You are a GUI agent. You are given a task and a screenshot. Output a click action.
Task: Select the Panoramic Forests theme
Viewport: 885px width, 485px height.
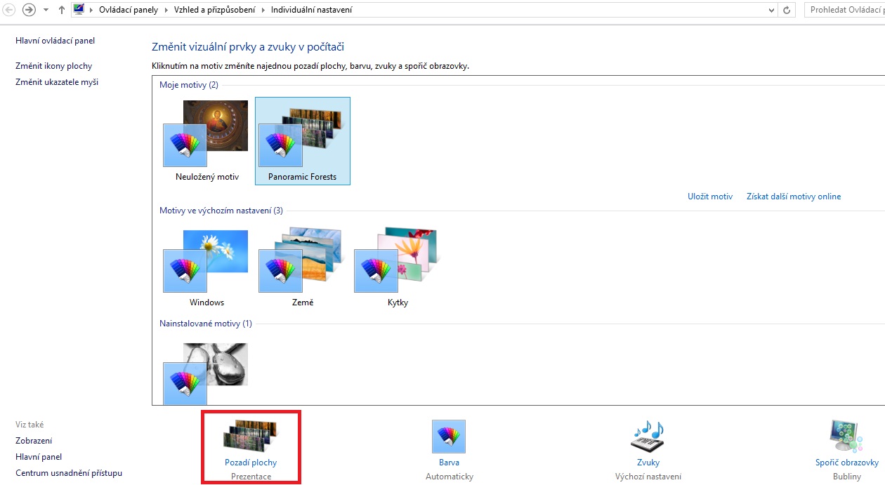click(303, 141)
